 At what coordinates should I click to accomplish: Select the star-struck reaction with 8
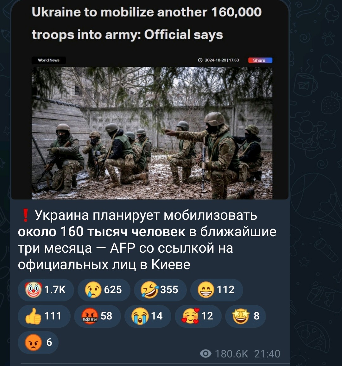(x=245, y=316)
